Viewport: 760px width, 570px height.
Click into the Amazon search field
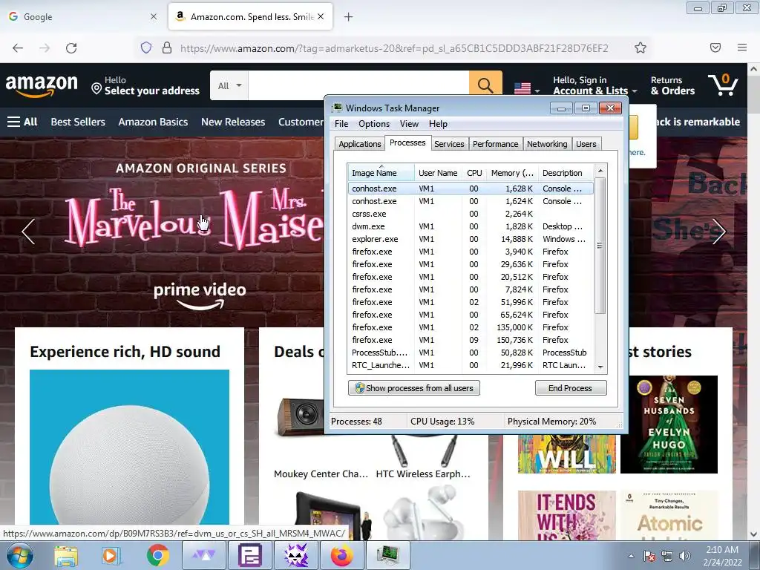(x=358, y=85)
